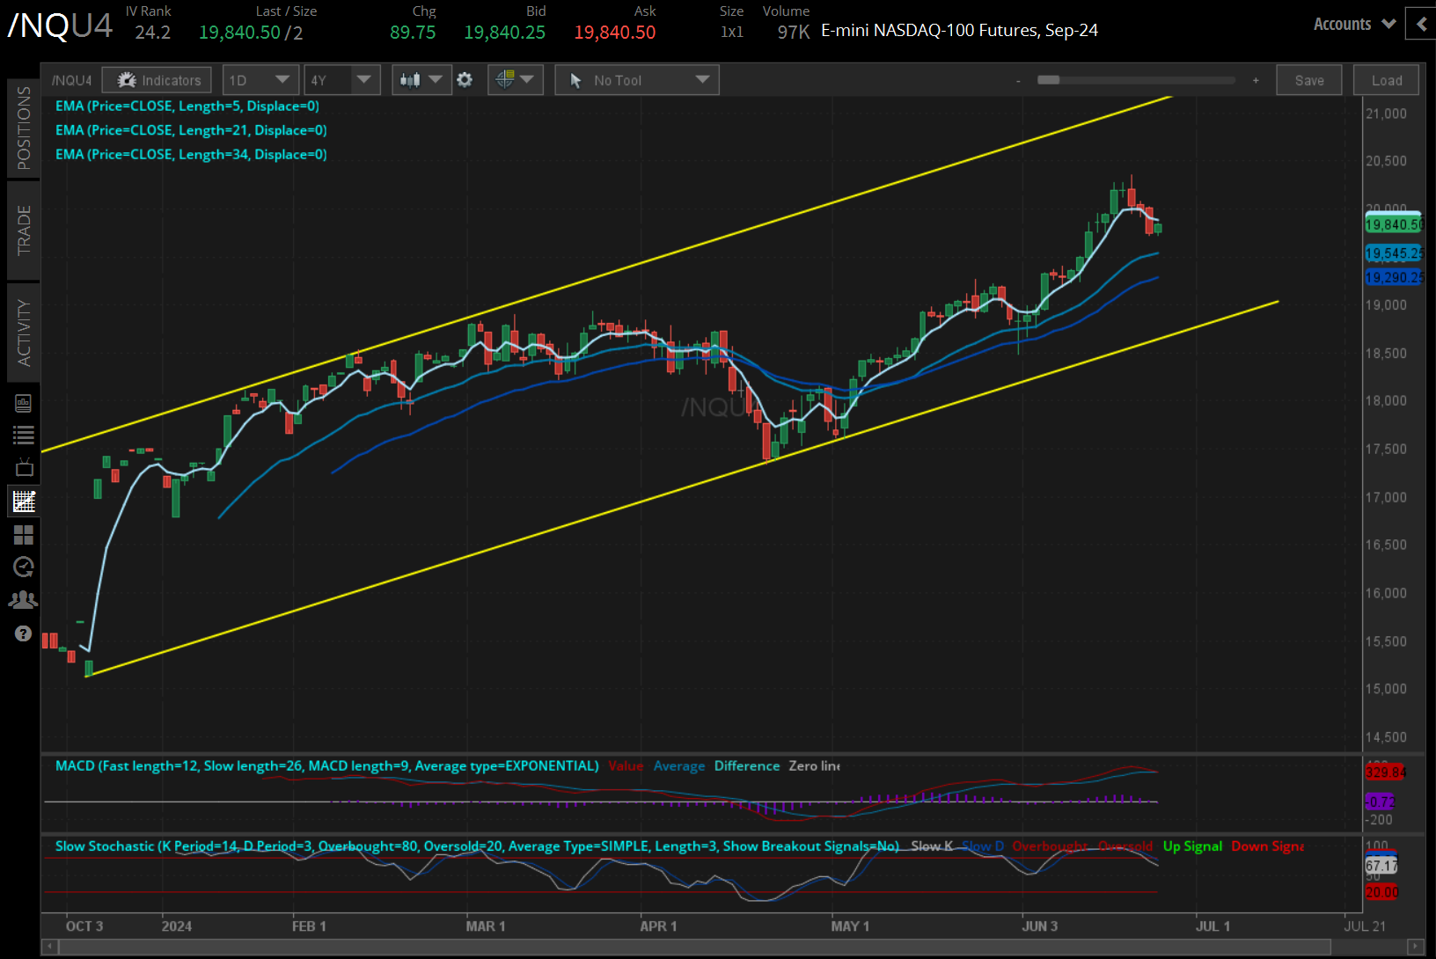Open the Indicators panel
Viewport: 1436px width, 959px height.
coord(157,80)
